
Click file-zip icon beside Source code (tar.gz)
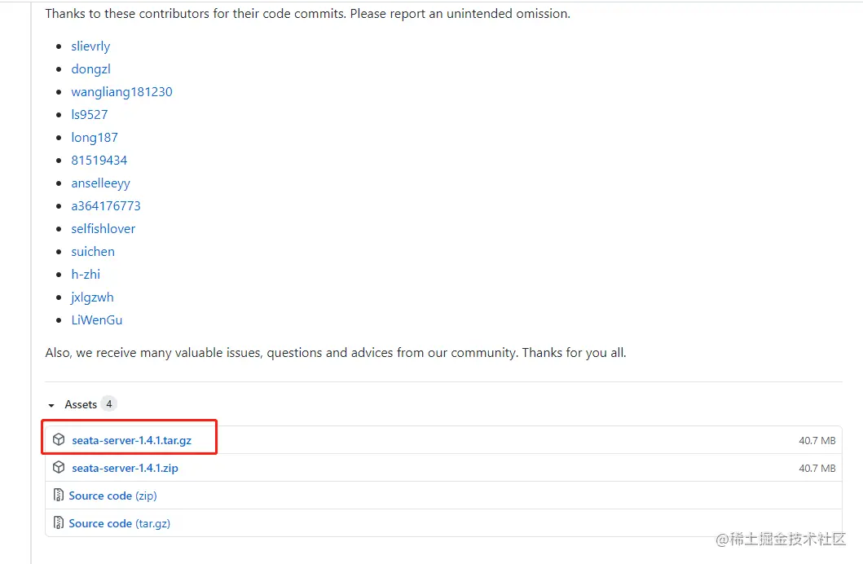(x=59, y=523)
